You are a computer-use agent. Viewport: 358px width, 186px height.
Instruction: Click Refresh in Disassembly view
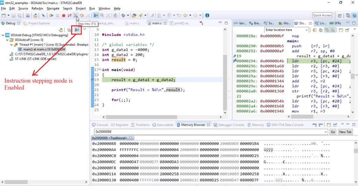[315, 30]
